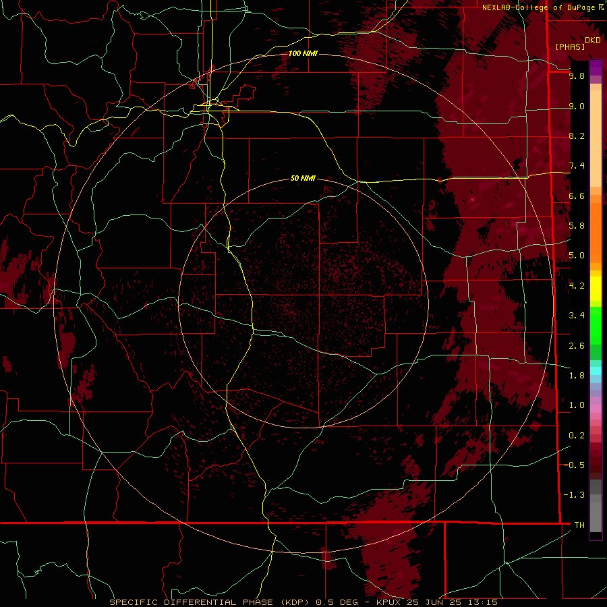Click the DKD units label above legend
The image size is (607, 607).
(593, 40)
